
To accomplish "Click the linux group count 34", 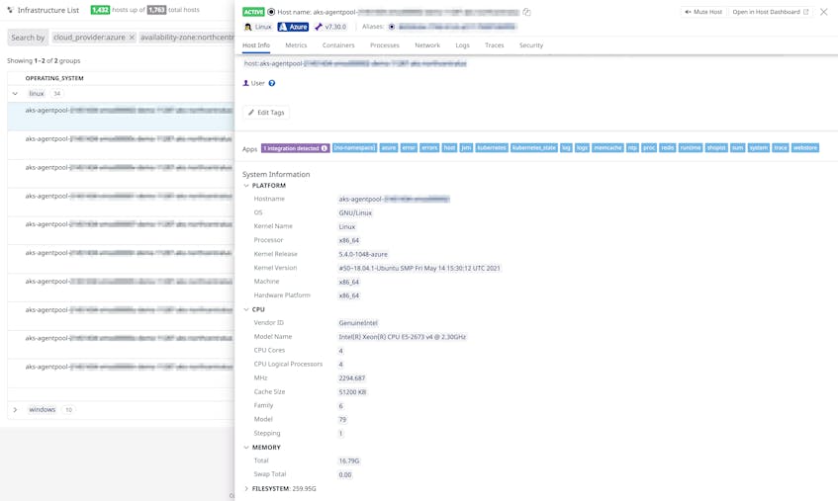I will 56,93.
